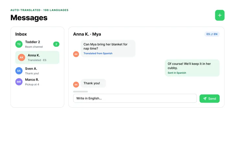Viewport: 235px width, 147px height.
Task: Open the unread badge showing 2
Action: (x=56, y=44)
